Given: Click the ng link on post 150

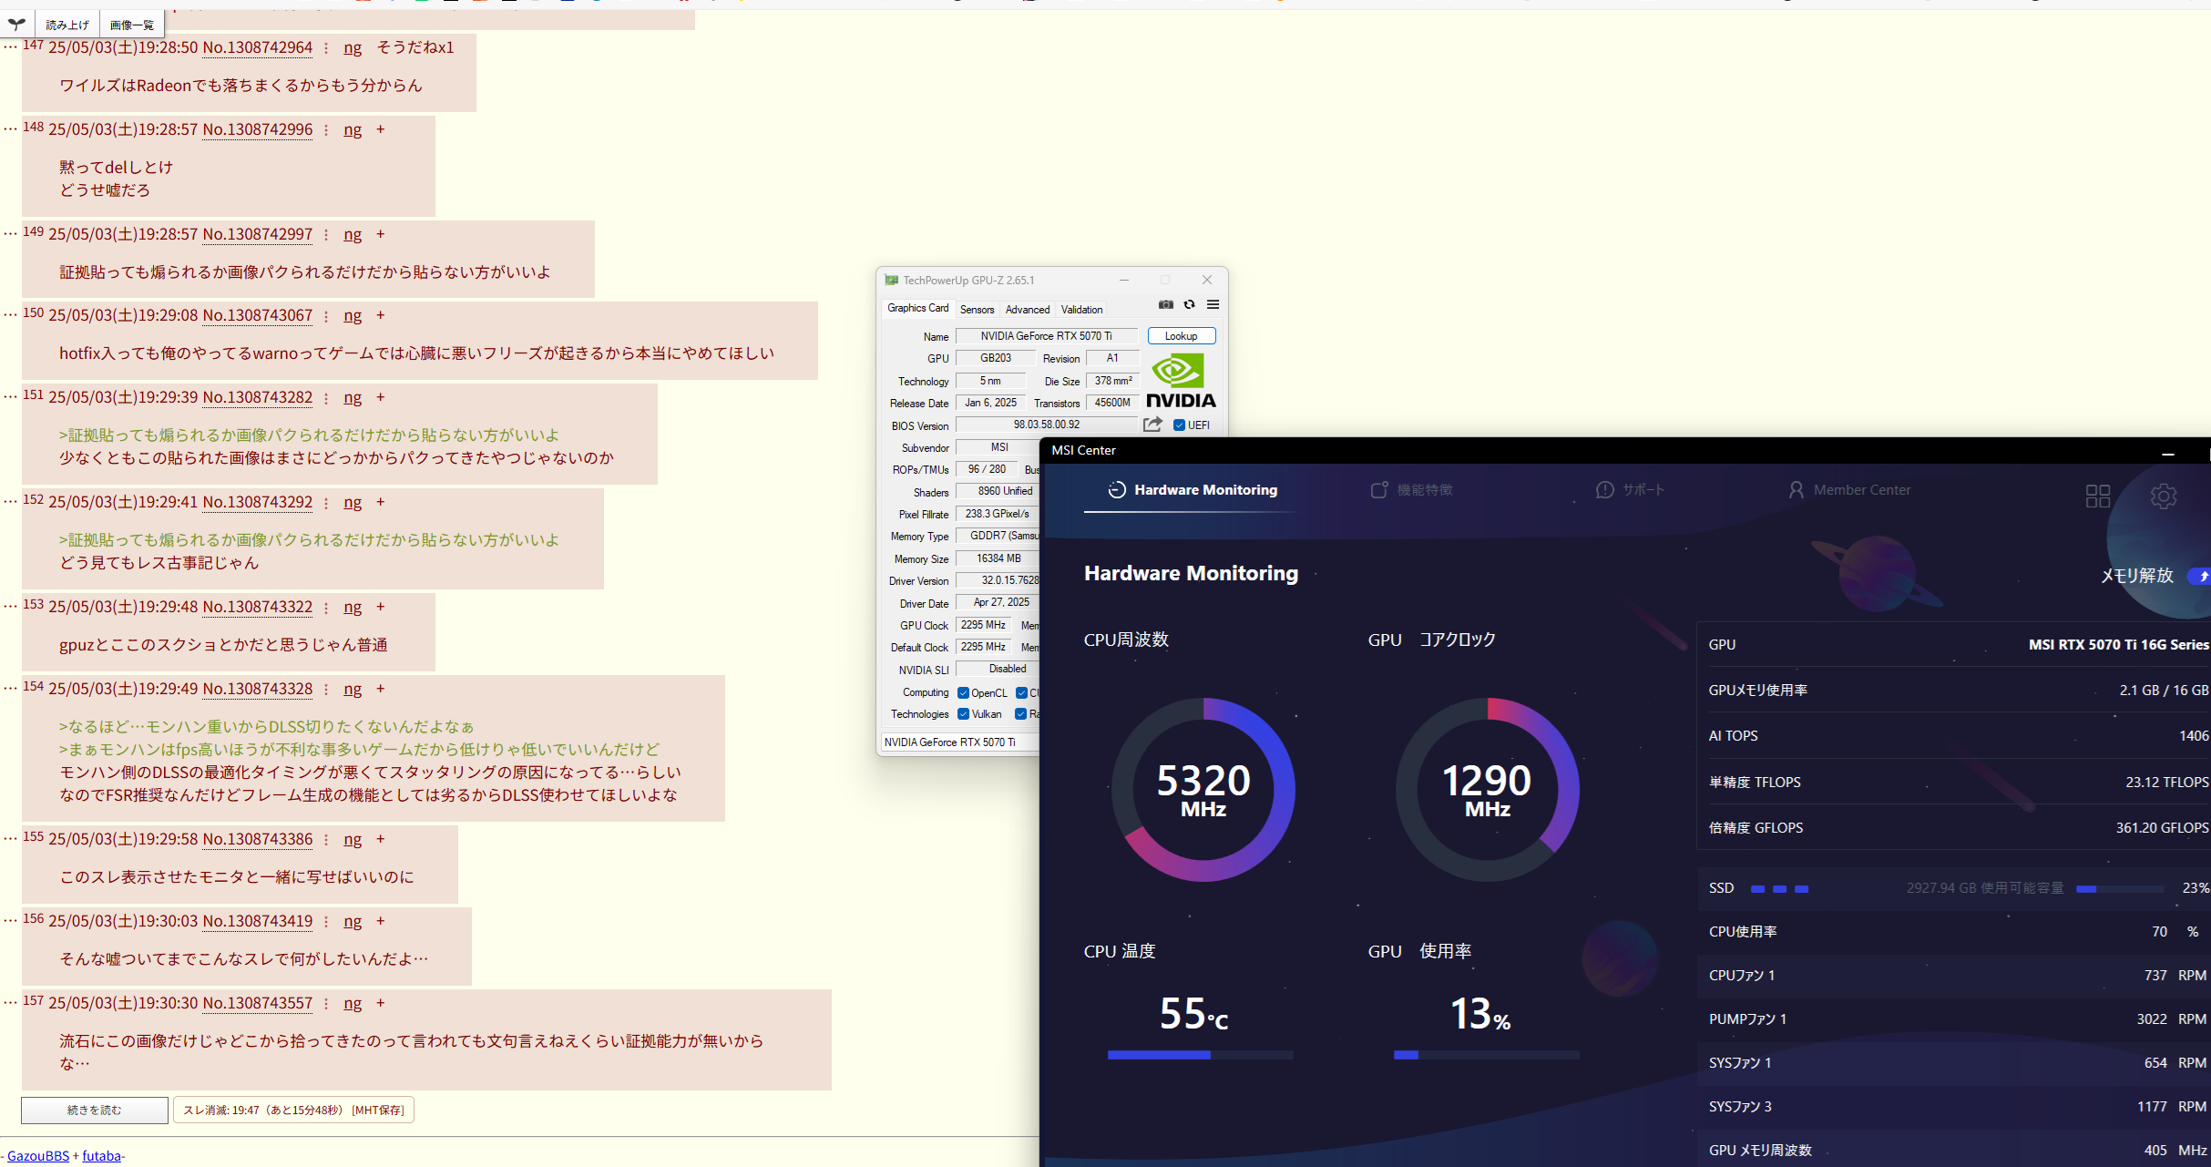Looking at the screenshot, I should (x=353, y=316).
